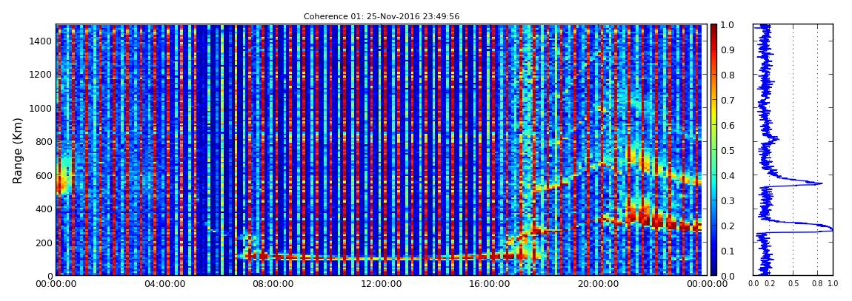Click the 200 tick label on range axis
This screenshot has height=301, width=852.
[x=44, y=243]
